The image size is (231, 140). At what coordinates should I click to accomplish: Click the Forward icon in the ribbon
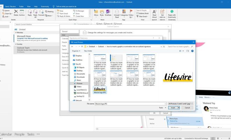(x=41, y=12)
